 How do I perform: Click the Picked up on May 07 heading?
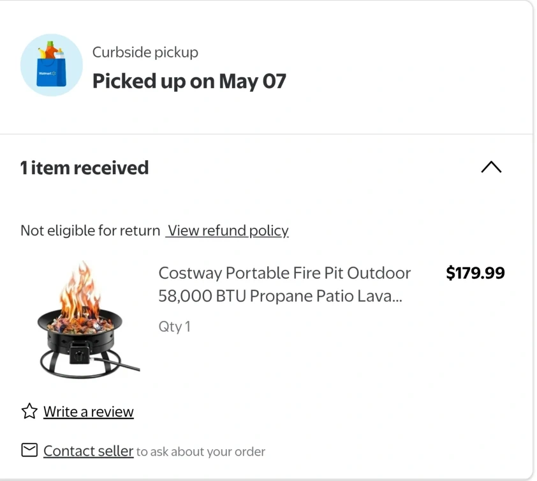click(189, 81)
